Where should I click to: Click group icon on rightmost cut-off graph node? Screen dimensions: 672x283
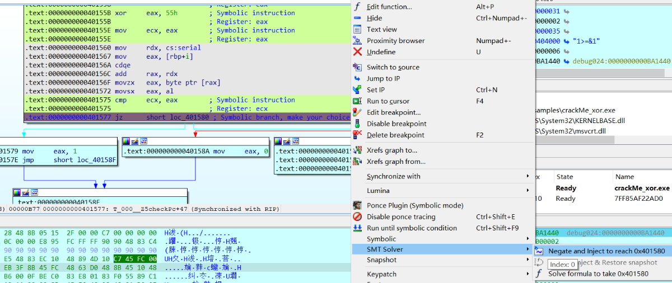tap(295, 141)
